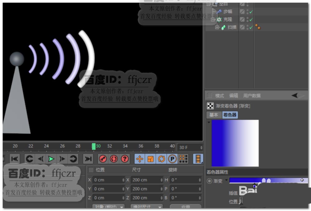311x211 pixels.
Task: Jump to previous keyframe button
Action: (30, 159)
